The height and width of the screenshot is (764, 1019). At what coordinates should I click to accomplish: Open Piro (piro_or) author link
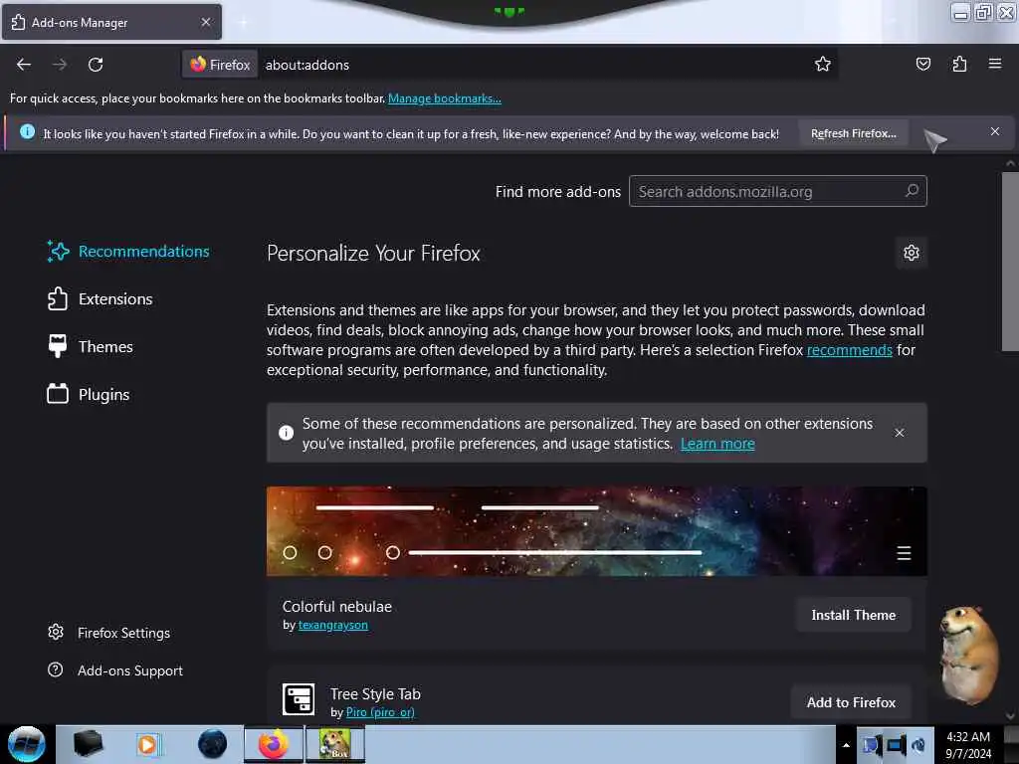click(380, 712)
